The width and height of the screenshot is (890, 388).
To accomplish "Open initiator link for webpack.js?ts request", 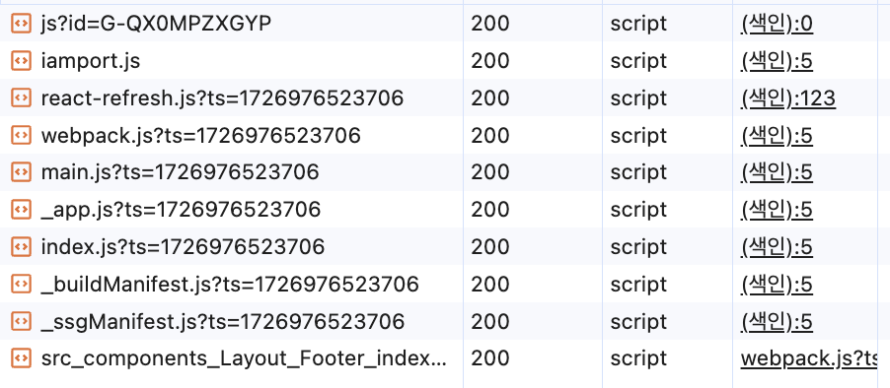I will tap(778, 136).
